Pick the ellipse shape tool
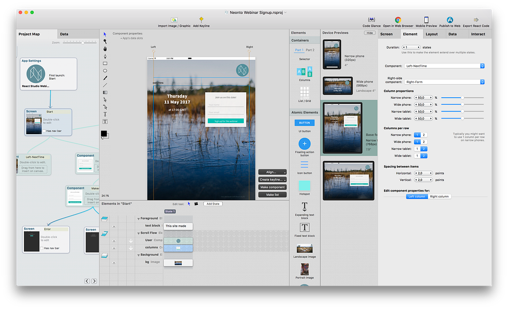 pos(105,71)
